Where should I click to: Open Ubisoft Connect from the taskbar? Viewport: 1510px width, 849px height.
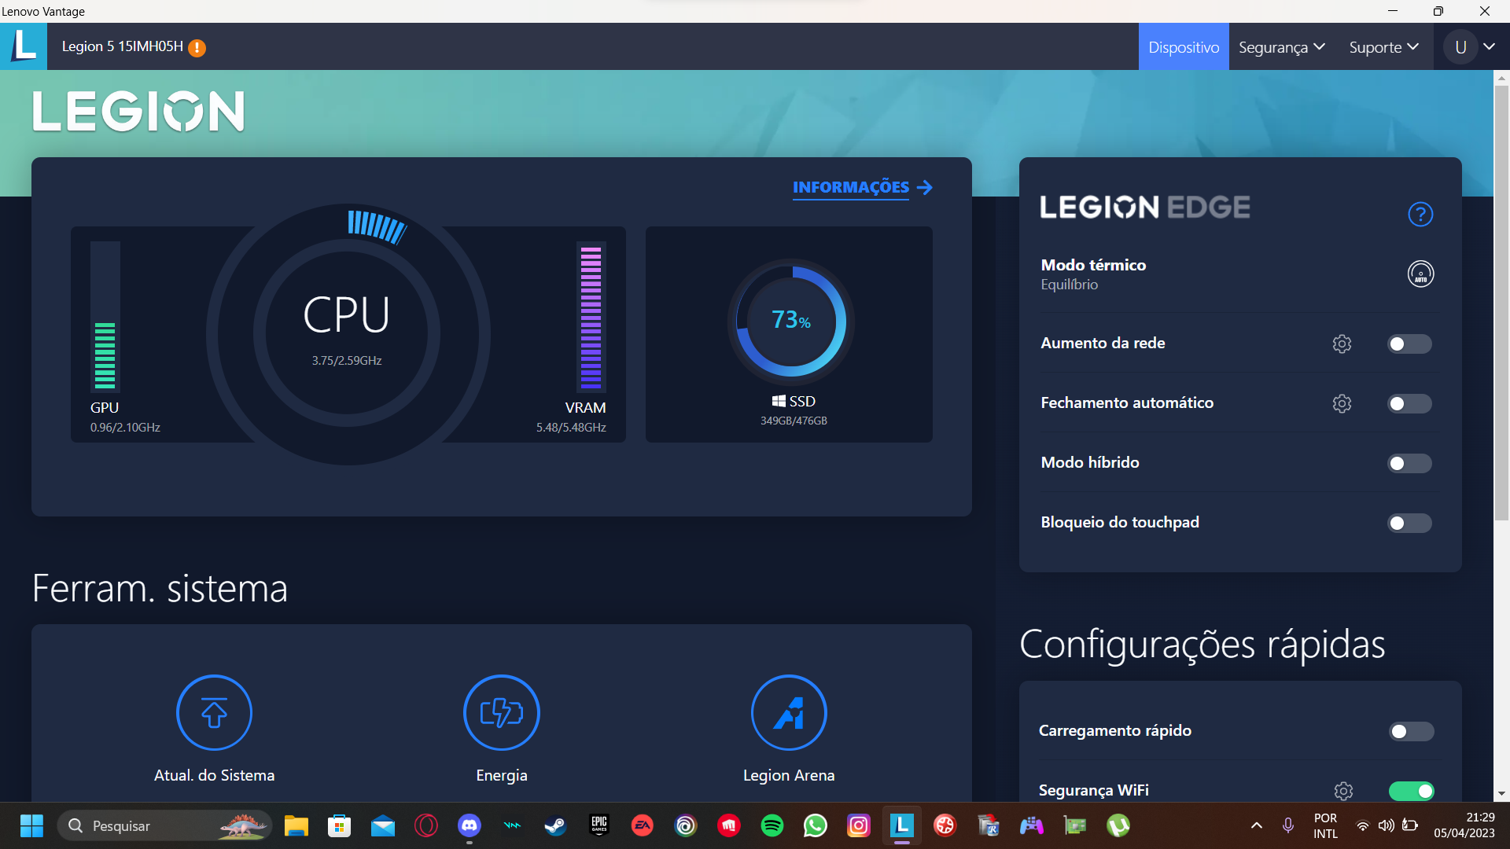point(686,825)
